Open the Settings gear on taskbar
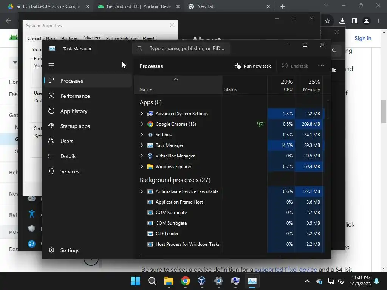Screen dimensions: 387x290 pos(219,281)
